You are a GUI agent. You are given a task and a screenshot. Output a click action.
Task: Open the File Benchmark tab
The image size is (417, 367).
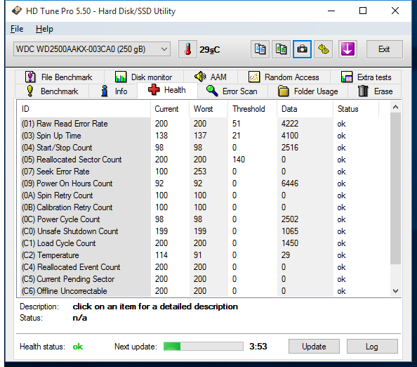coord(59,77)
